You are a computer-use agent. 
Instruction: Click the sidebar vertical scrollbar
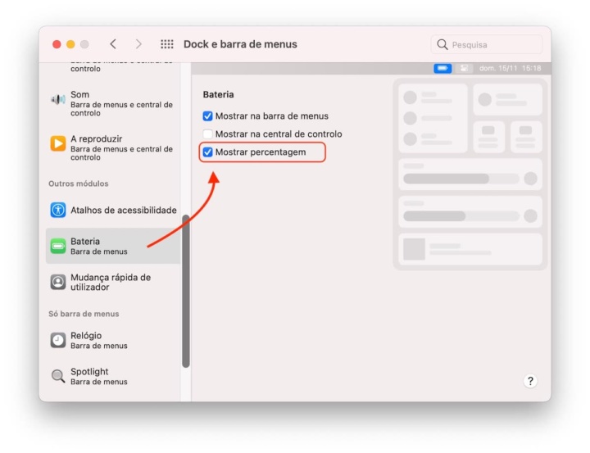tap(186, 291)
